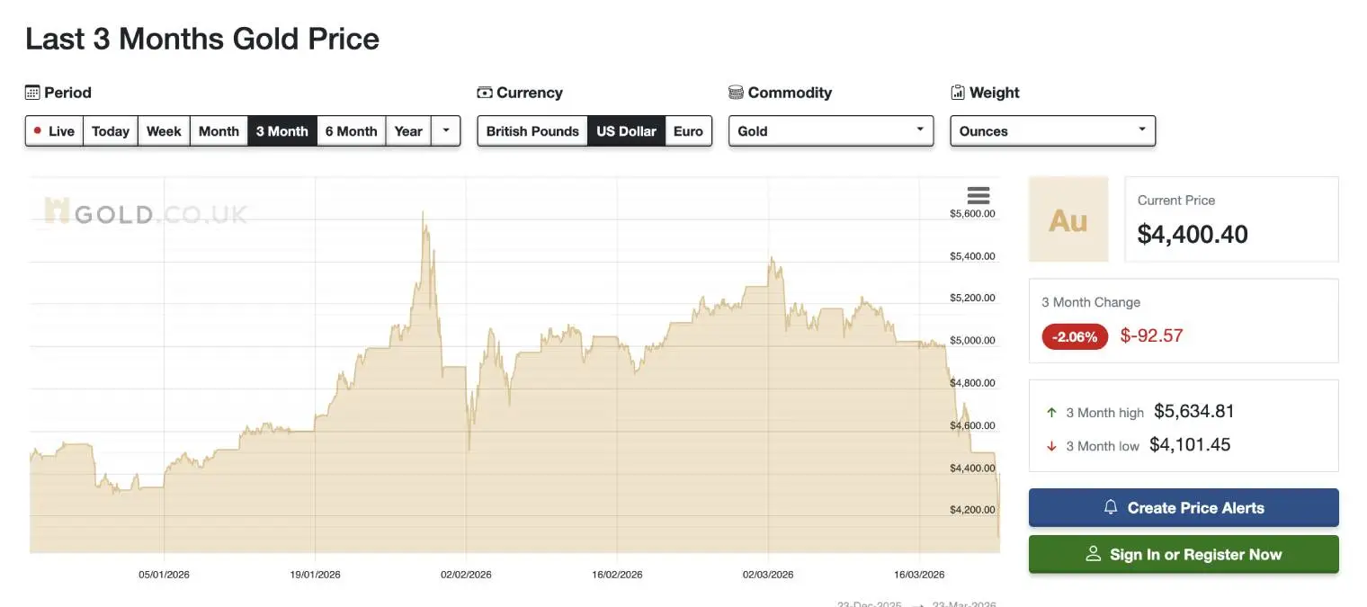This screenshot has height=607, width=1367.
Task: Open the Ounces weight dropdown
Action: [x=1051, y=130]
